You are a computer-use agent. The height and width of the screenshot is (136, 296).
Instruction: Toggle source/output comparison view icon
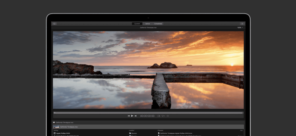[x=159, y=116]
